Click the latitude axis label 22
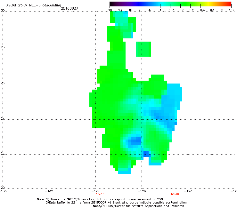 (x=3, y=153)
